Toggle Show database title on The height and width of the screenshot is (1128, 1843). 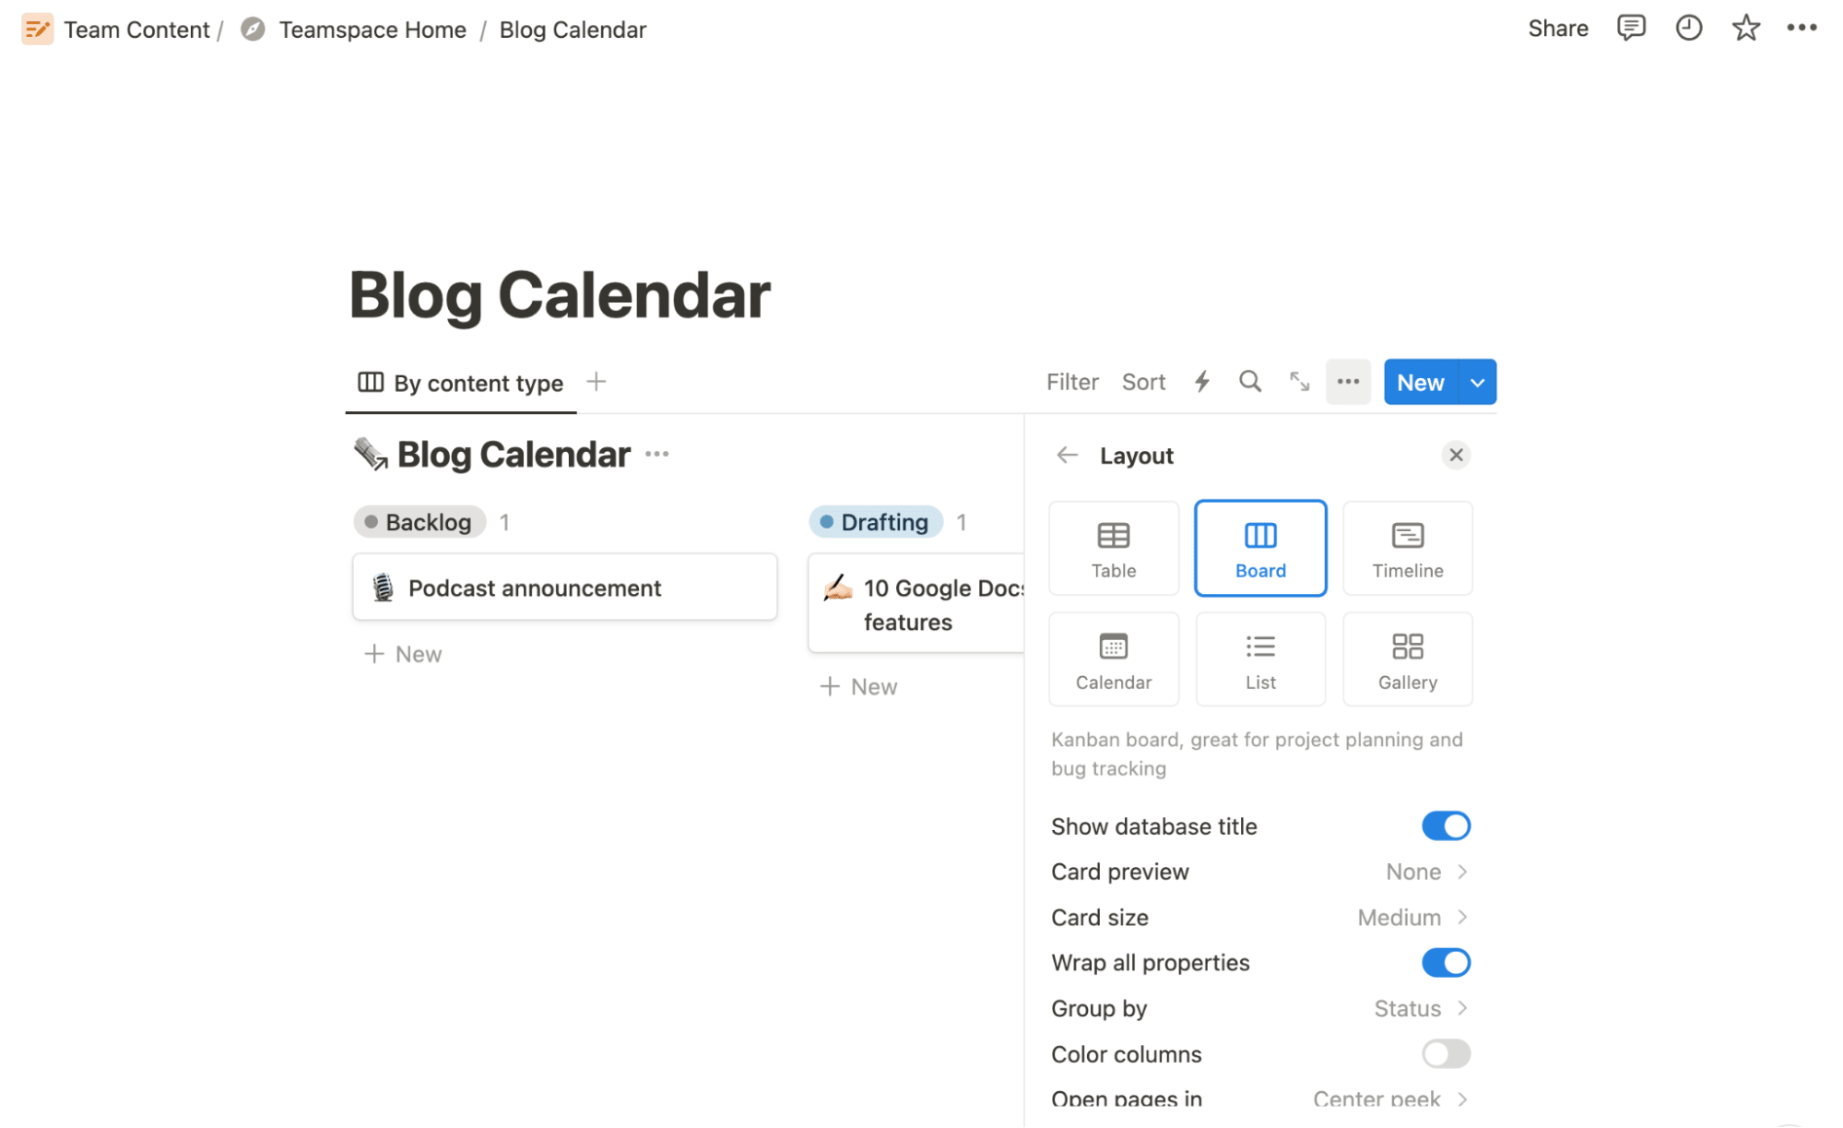[1444, 825]
